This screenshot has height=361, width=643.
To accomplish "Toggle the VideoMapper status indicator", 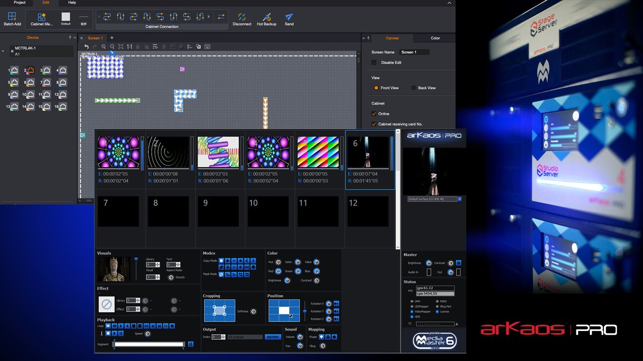I will coord(412,311).
